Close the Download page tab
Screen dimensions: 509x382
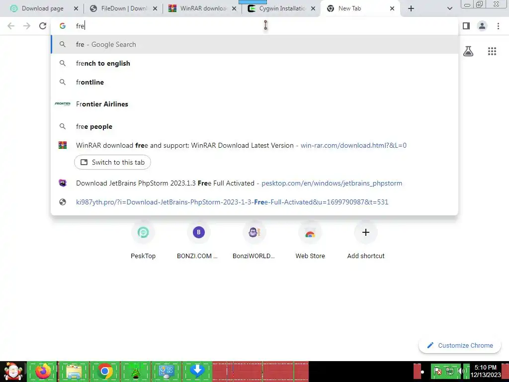coord(76,9)
